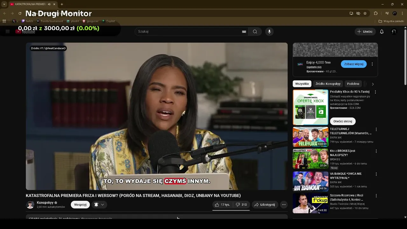Screen dimensions: 407x229
Task: Open YouTube account avatar menu
Action: (394, 31)
